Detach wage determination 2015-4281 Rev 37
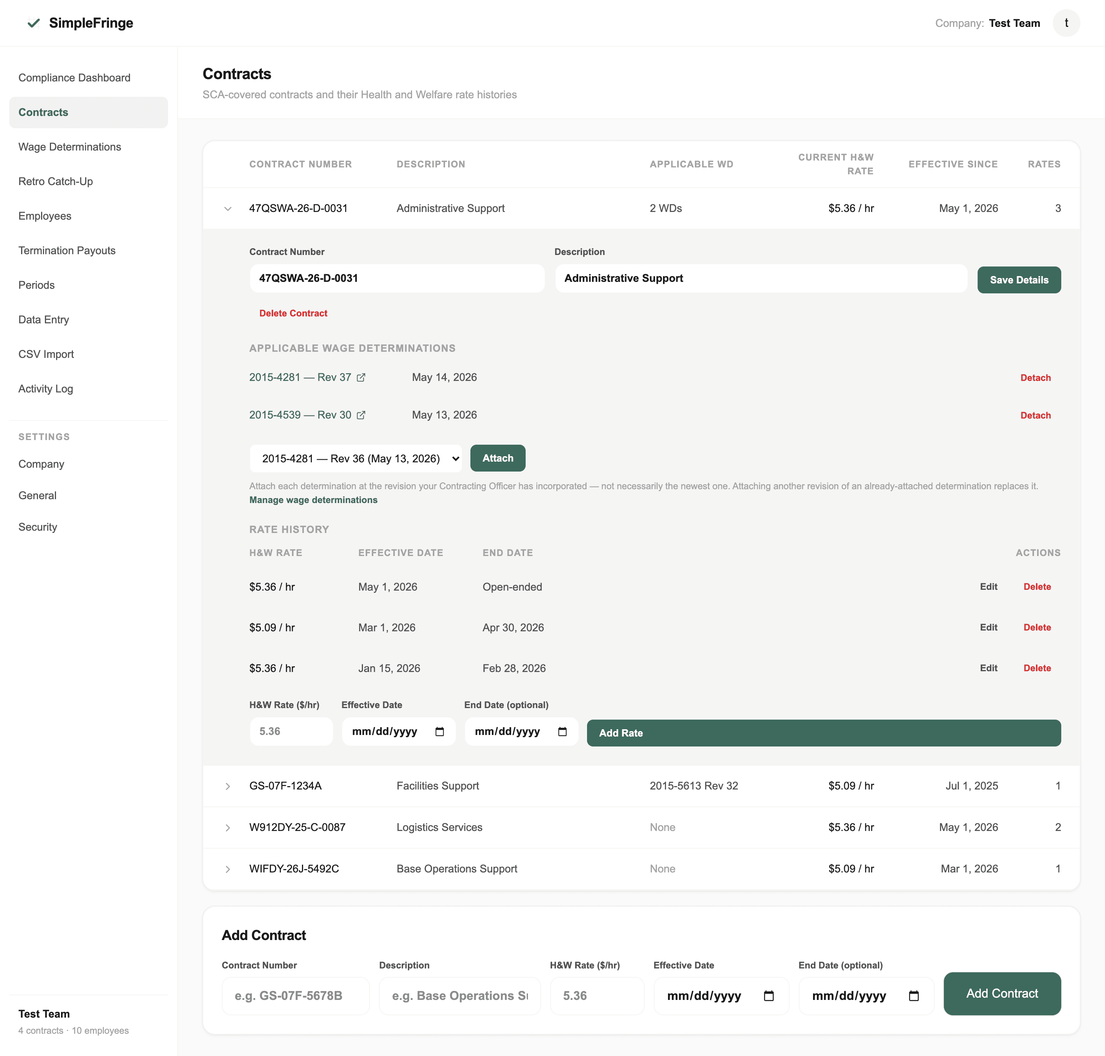1105x1056 pixels. click(1035, 378)
